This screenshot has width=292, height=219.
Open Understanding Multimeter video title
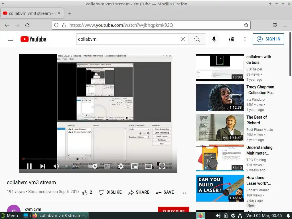(259, 150)
